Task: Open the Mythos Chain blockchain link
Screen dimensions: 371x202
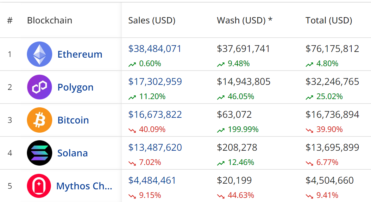Action: pos(84,186)
